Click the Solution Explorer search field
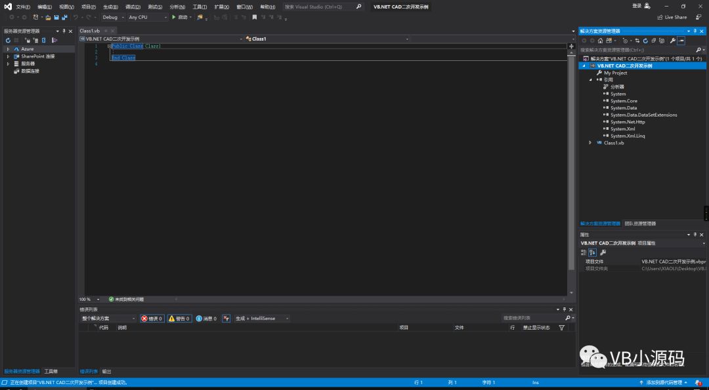Viewport: 709px width, 390px height. [x=642, y=50]
